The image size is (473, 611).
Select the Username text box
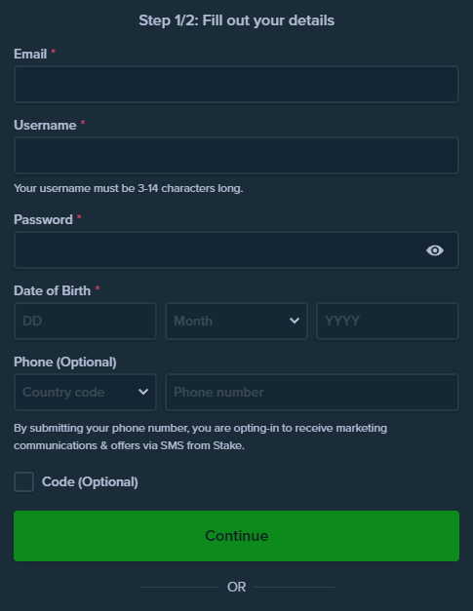click(x=236, y=156)
